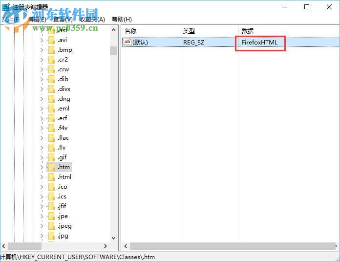340x262 pixels.
Task: Expand the .avi registry key
Action: pos(42,40)
